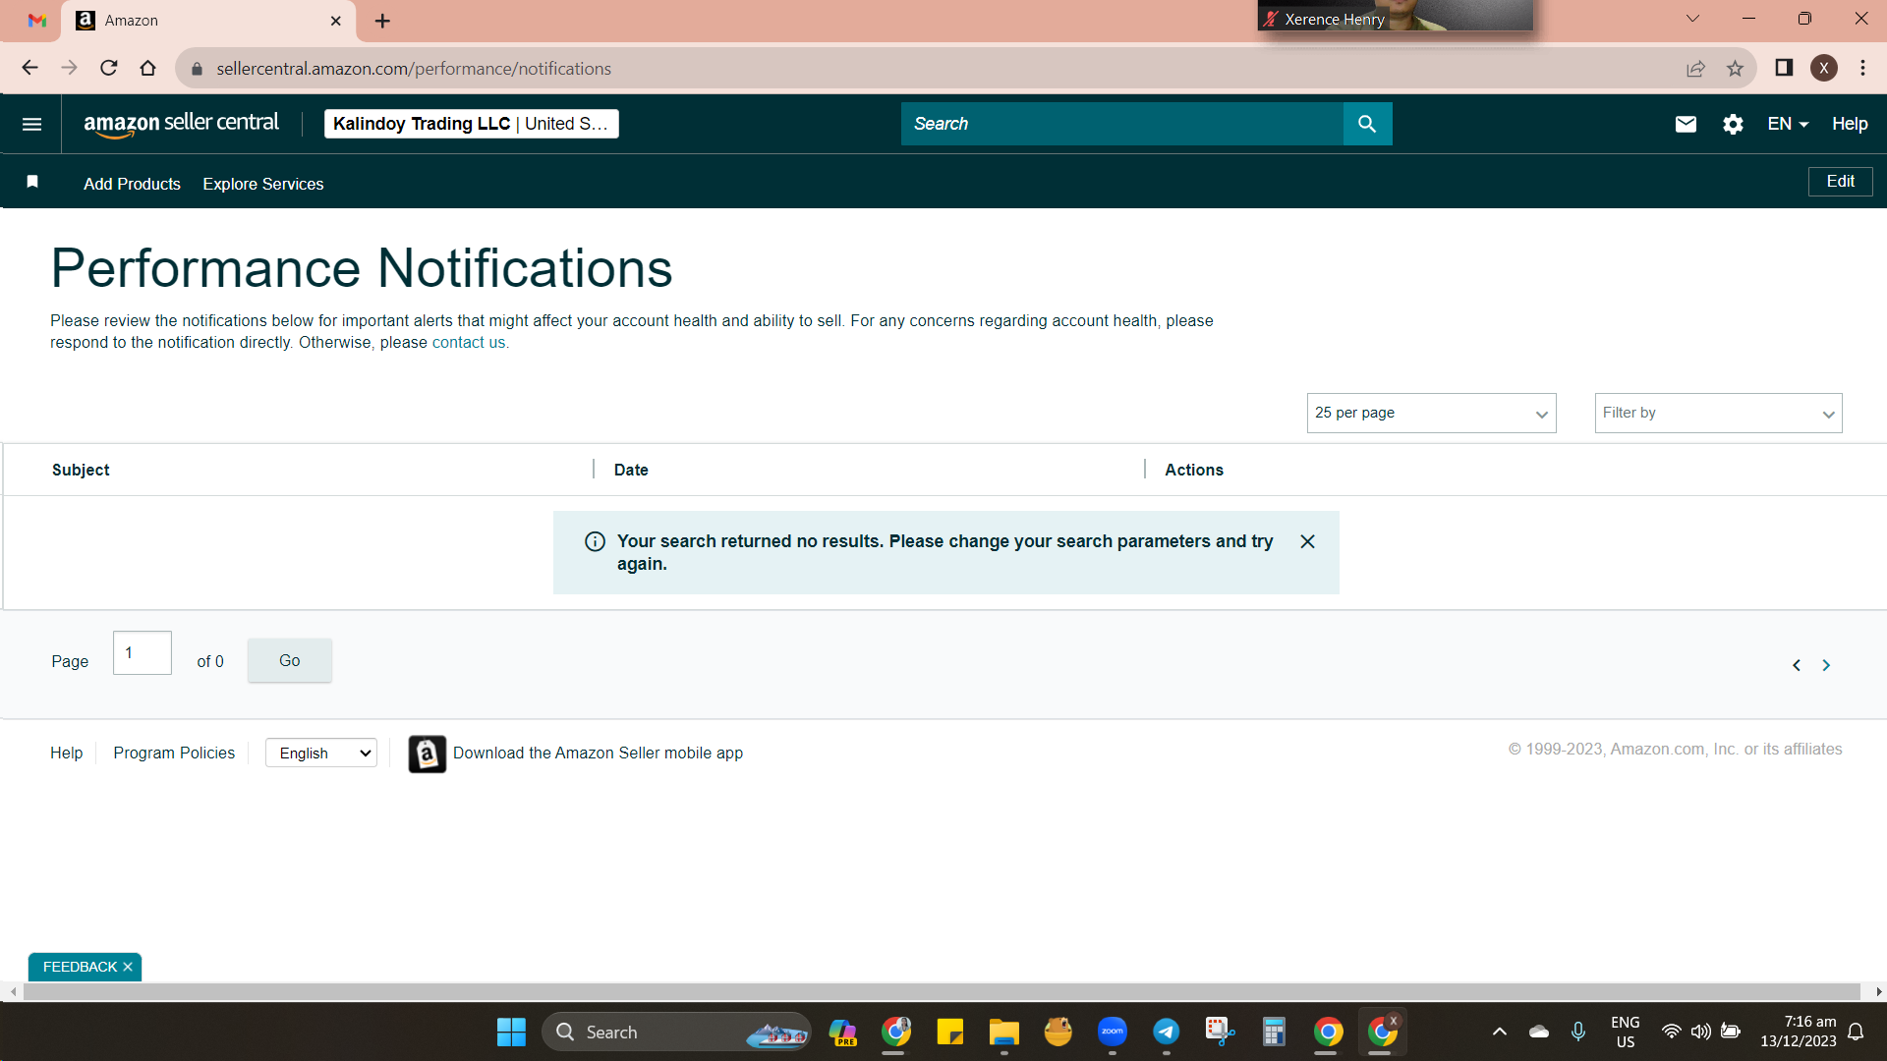The height and width of the screenshot is (1061, 1887).
Task: Click the info icon in the alert
Action: (595, 541)
